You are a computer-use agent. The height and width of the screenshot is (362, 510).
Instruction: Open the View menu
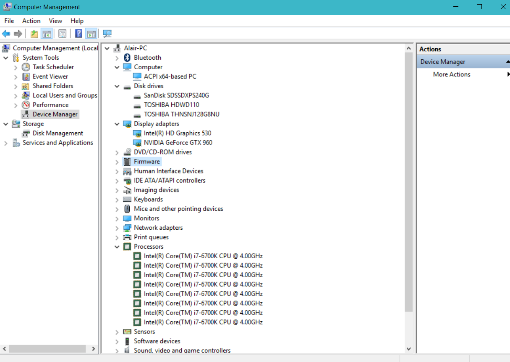55,21
